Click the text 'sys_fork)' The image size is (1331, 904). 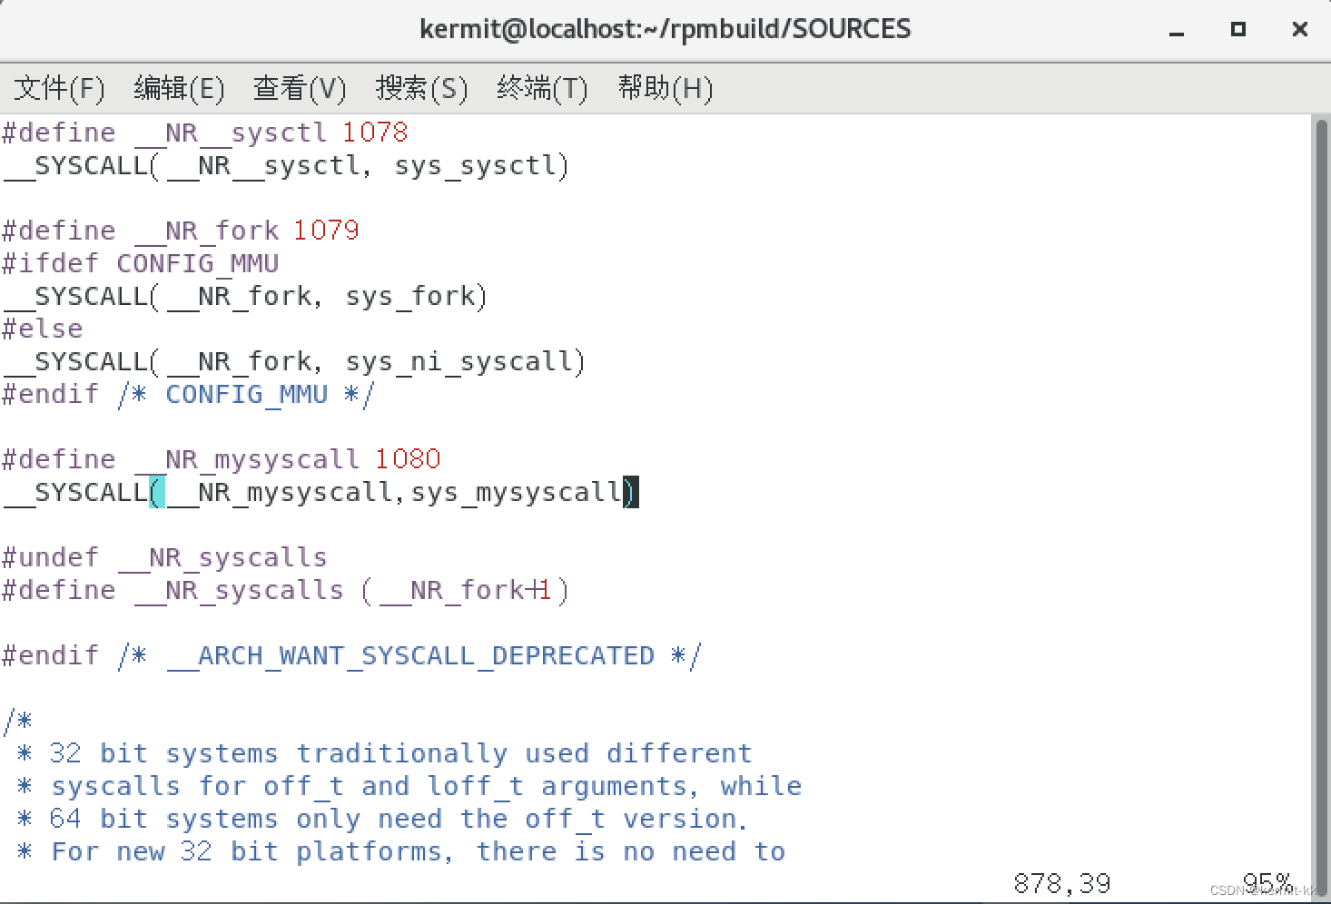pyautogui.click(x=417, y=296)
